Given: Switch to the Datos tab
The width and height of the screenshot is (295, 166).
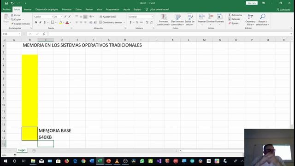Looking at the screenshot, I should coord(78,9).
